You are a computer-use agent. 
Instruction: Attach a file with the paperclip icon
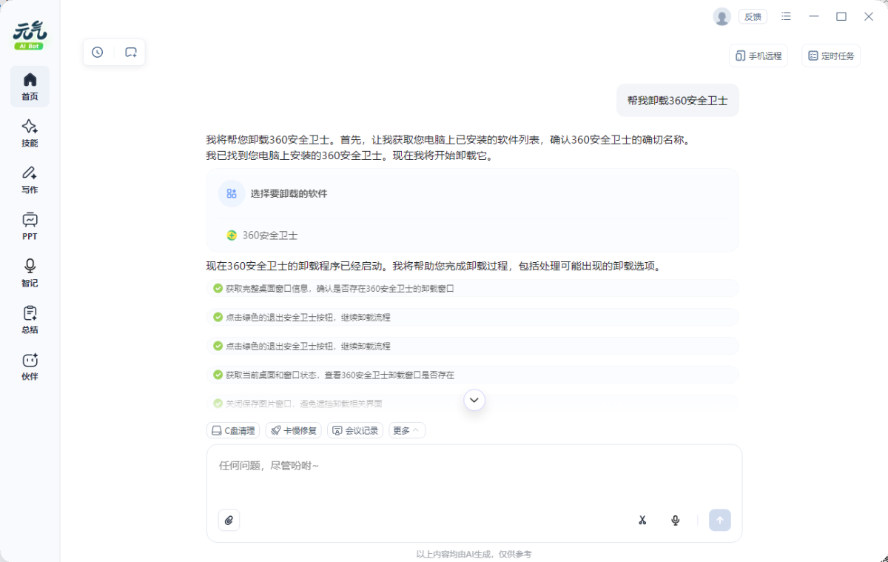(229, 520)
